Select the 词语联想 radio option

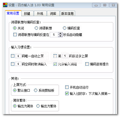[x=36, y=28]
